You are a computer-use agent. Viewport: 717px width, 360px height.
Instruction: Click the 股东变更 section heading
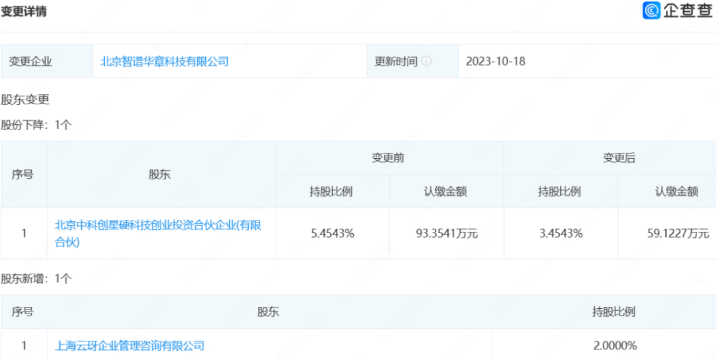point(25,100)
